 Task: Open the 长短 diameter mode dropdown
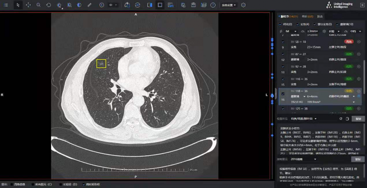(334, 31)
